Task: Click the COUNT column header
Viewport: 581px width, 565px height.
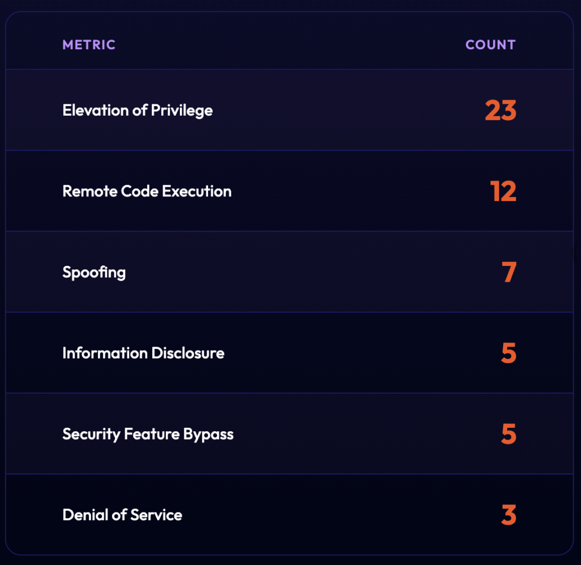Action: coord(490,45)
